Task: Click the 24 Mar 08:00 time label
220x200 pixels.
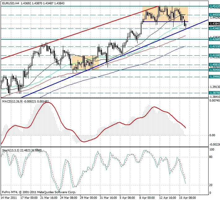Action: click(x=68, y=198)
